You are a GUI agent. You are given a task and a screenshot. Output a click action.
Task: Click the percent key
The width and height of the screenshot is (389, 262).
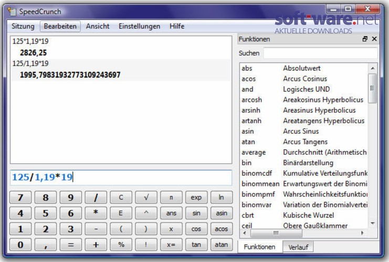[121, 245]
